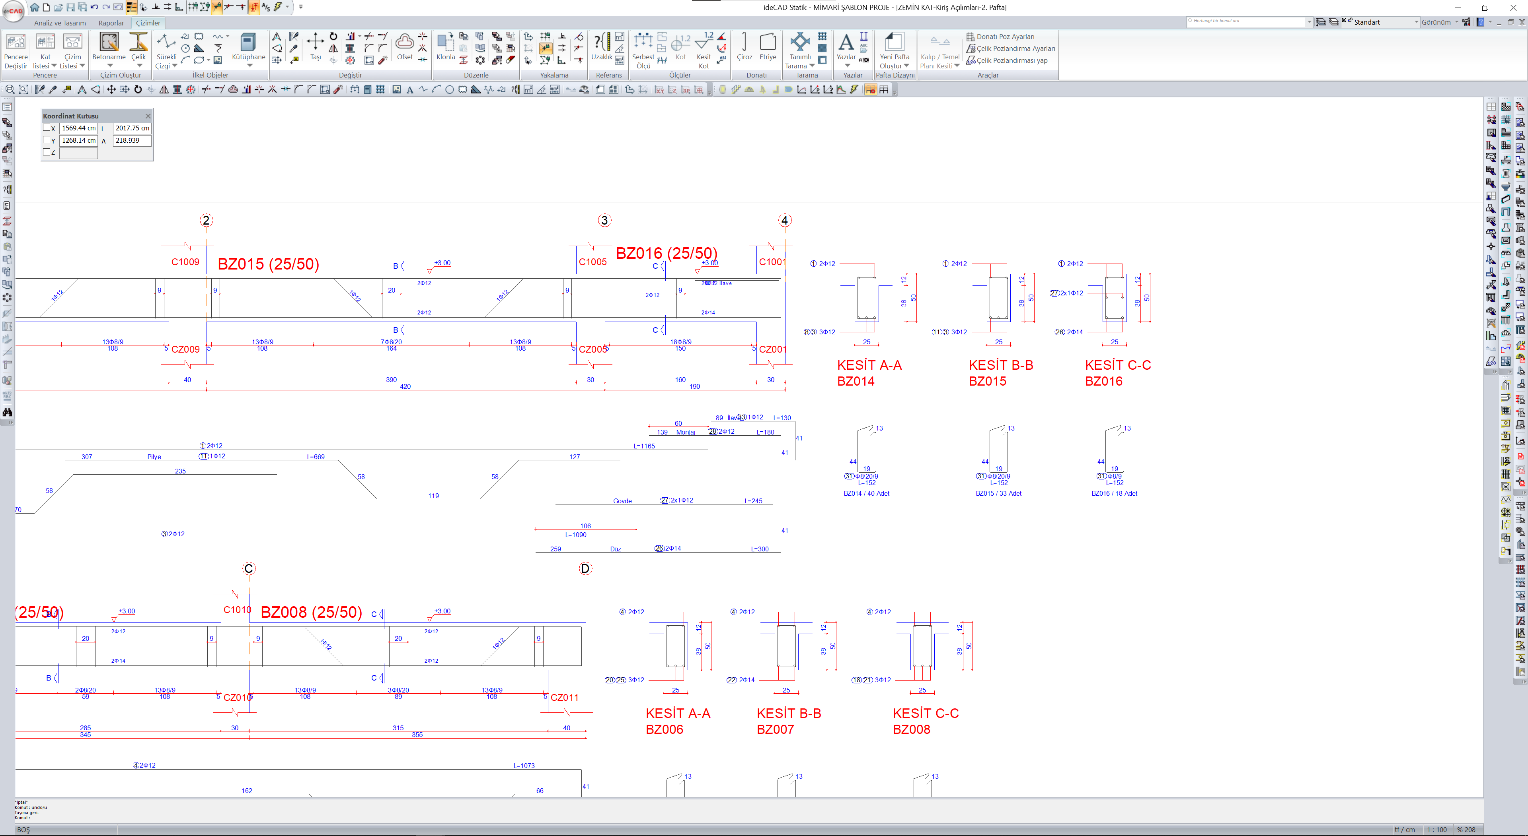Image resolution: width=1528 pixels, height=836 pixels.
Task: Click the Etriye stirrup tool
Action: (x=768, y=43)
